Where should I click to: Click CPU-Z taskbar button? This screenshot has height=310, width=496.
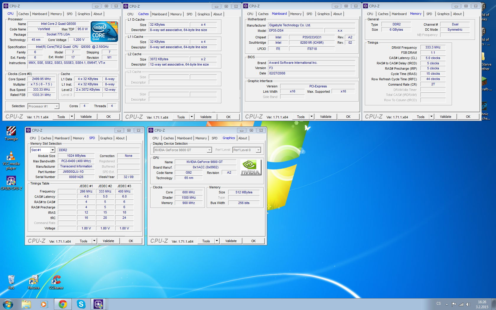(98, 304)
